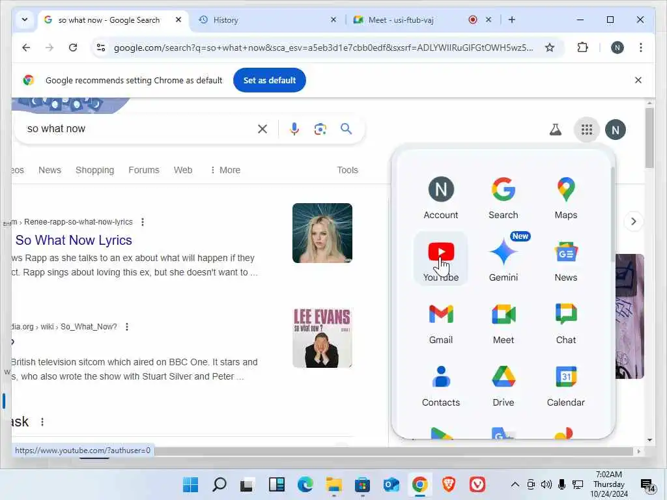This screenshot has height=500, width=667.
Task: Open the Extensions puzzle icon
Action: 582,48
